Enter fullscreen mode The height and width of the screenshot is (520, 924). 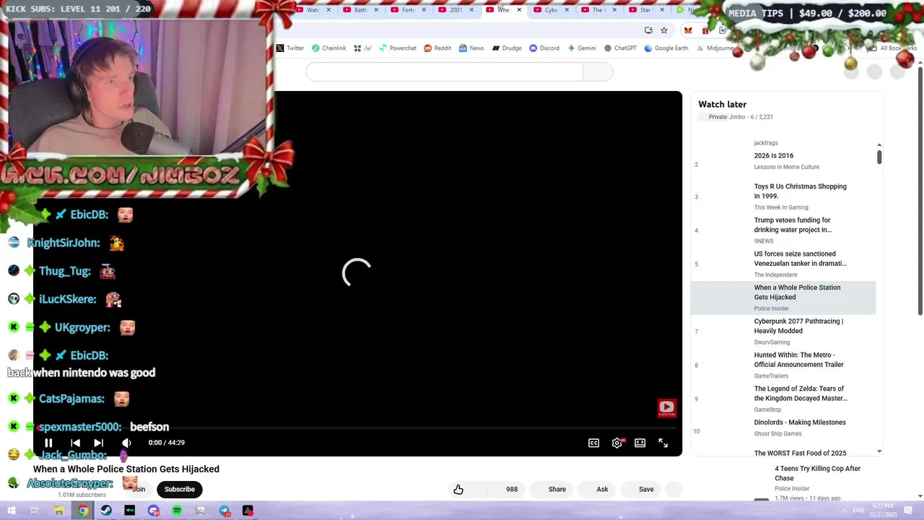click(x=663, y=443)
